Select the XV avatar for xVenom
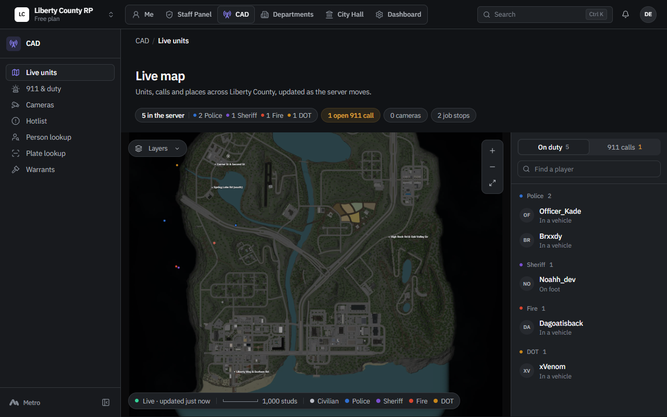667x417 pixels. (527, 371)
